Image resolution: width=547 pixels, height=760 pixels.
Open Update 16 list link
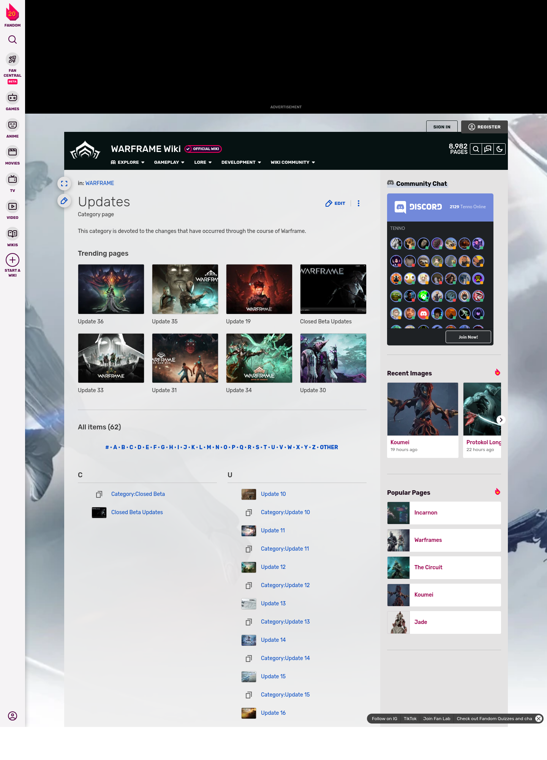[x=273, y=713]
